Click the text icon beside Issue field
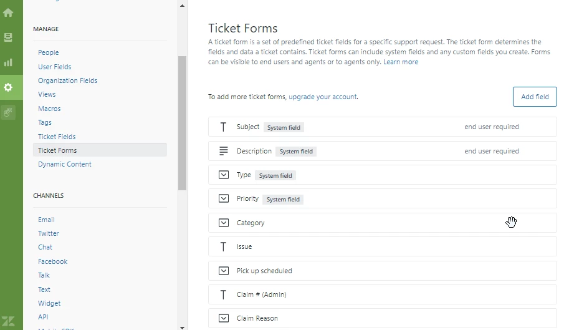Viewport: 564px width, 330px height. tap(224, 247)
